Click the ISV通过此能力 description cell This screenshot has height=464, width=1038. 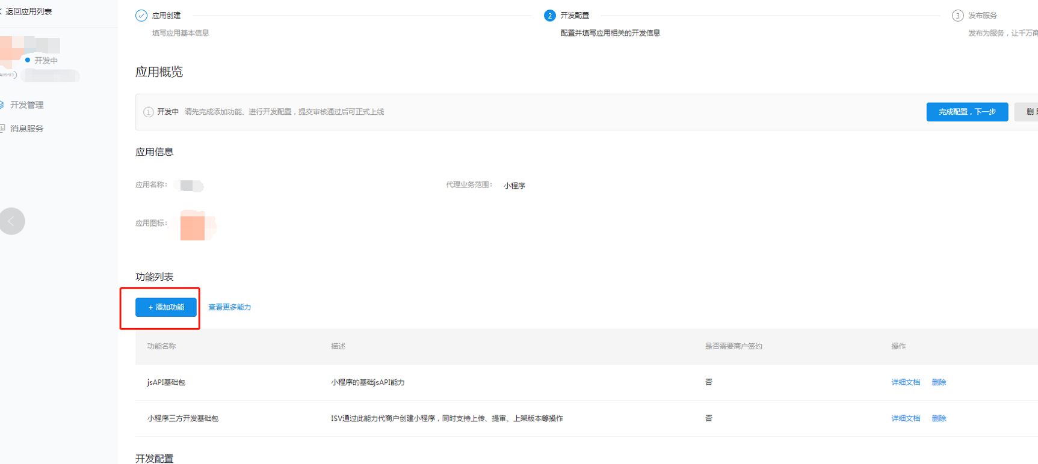click(x=447, y=418)
